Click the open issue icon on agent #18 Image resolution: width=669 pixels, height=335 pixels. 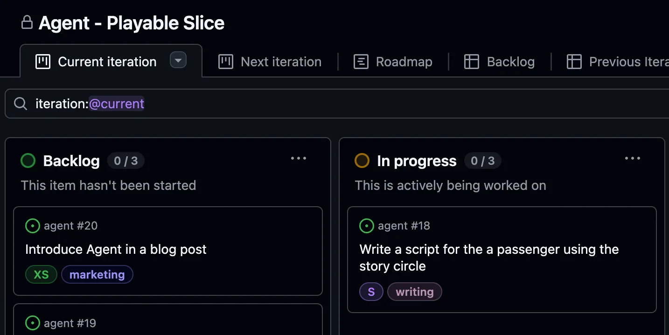click(367, 226)
